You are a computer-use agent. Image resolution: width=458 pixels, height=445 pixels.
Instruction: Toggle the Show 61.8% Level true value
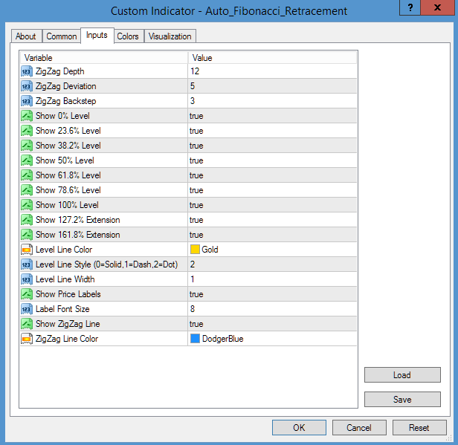(196, 175)
